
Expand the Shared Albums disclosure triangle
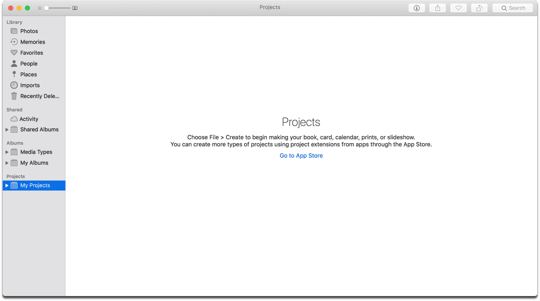[7, 130]
